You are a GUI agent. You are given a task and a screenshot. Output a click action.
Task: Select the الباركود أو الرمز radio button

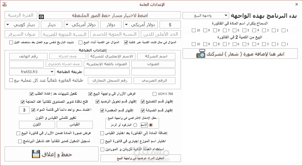(x=135, y=125)
